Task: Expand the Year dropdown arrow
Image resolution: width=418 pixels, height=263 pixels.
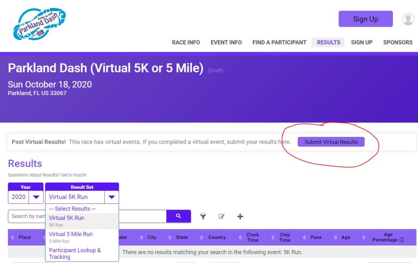Action: pos(36,197)
